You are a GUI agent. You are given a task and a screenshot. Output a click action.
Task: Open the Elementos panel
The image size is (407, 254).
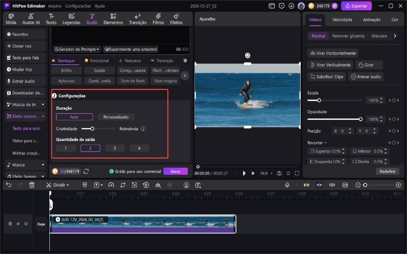(x=113, y=19)
